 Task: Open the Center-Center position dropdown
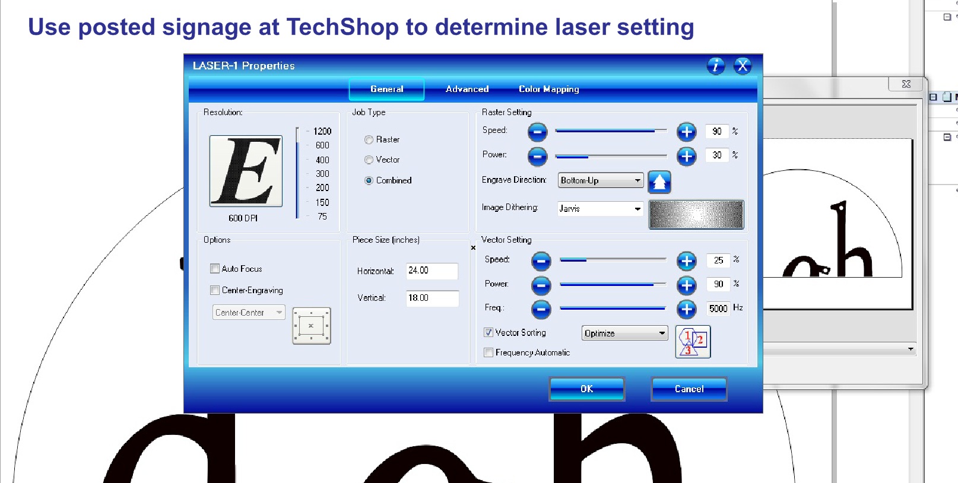(x=249, y=312)
